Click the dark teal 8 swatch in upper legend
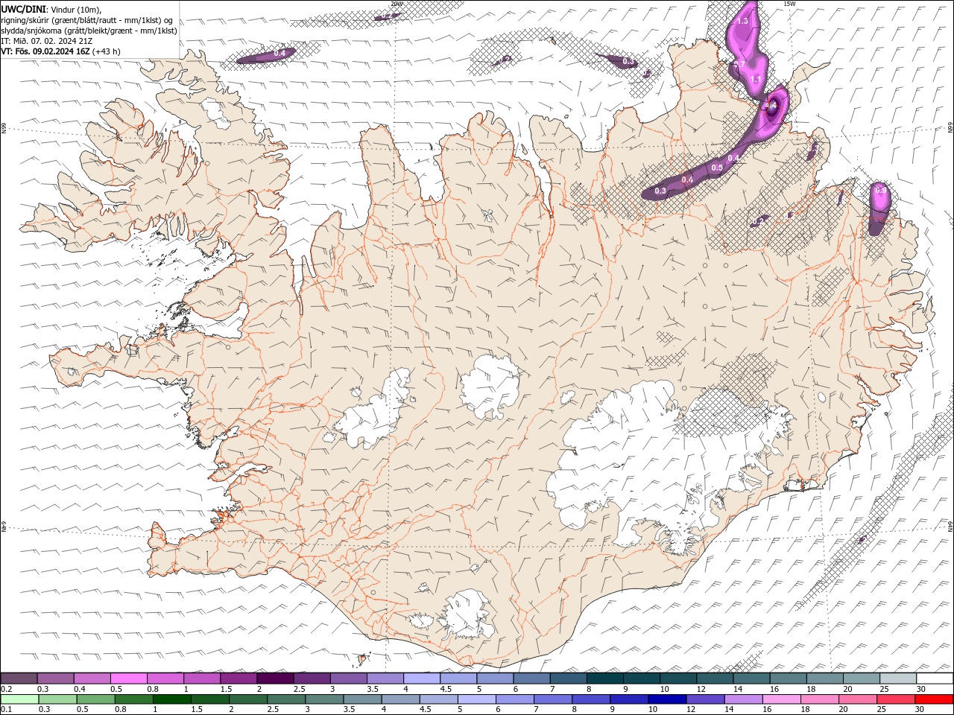Screen dimensions: 954x715 click(x=605, y=679)
